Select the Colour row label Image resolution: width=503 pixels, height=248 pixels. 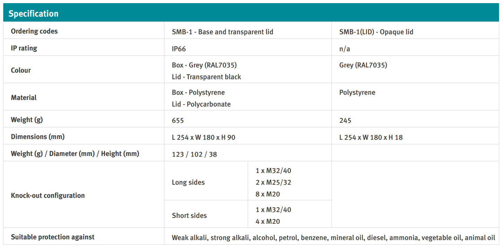point(21,70)
